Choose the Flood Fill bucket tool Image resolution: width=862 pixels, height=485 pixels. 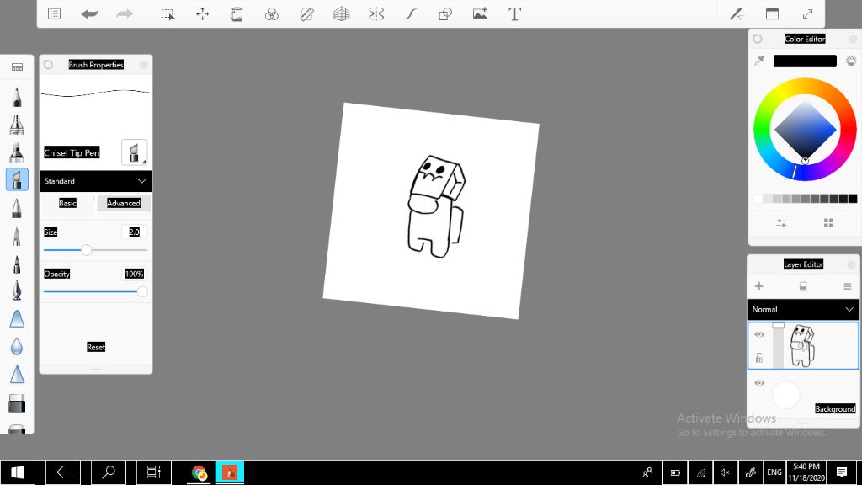coord(237,13)
